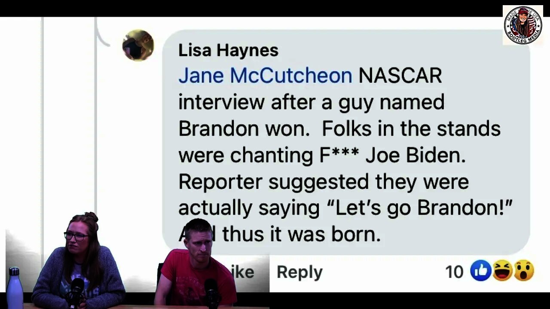Click the surprised Wow reaction emoji

pyautogui.click(x=523, y=271)
